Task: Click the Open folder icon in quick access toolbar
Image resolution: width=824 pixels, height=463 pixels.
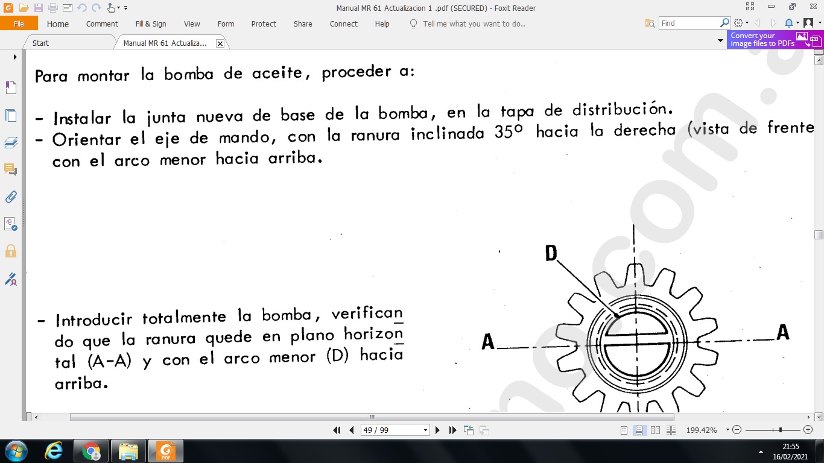Action: (24, 8)
